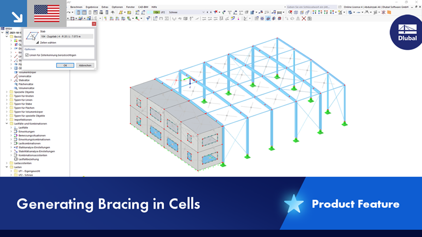Toggle the Tables panel toolbar button
This screenshot has width=422, height=237.
(84, 12)
